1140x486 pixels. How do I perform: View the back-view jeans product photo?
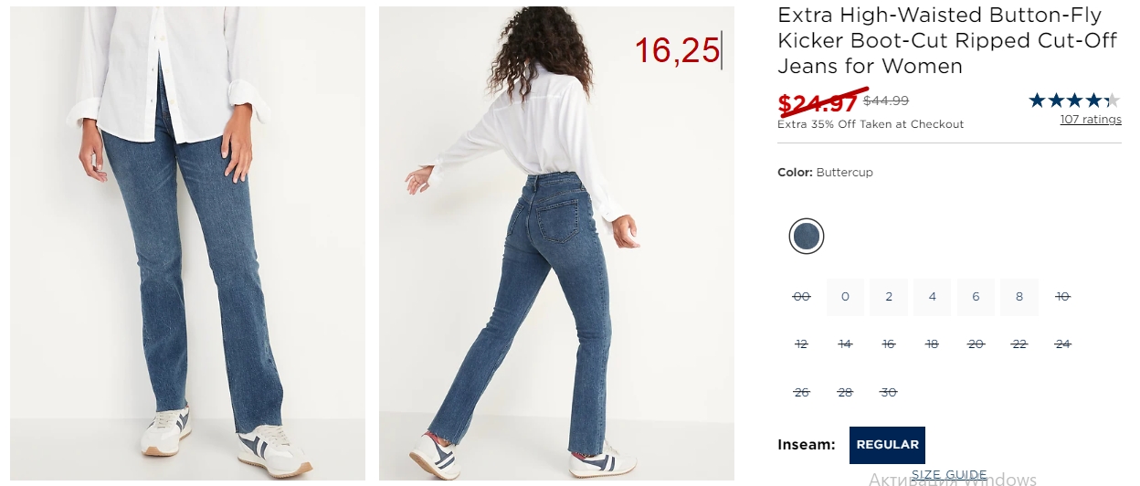pyautogui.click(x=556, y=244)
